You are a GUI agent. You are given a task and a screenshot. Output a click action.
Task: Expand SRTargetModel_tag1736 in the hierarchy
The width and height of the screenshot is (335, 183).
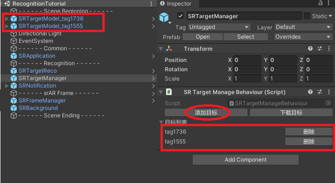click(x=7, y=19)
